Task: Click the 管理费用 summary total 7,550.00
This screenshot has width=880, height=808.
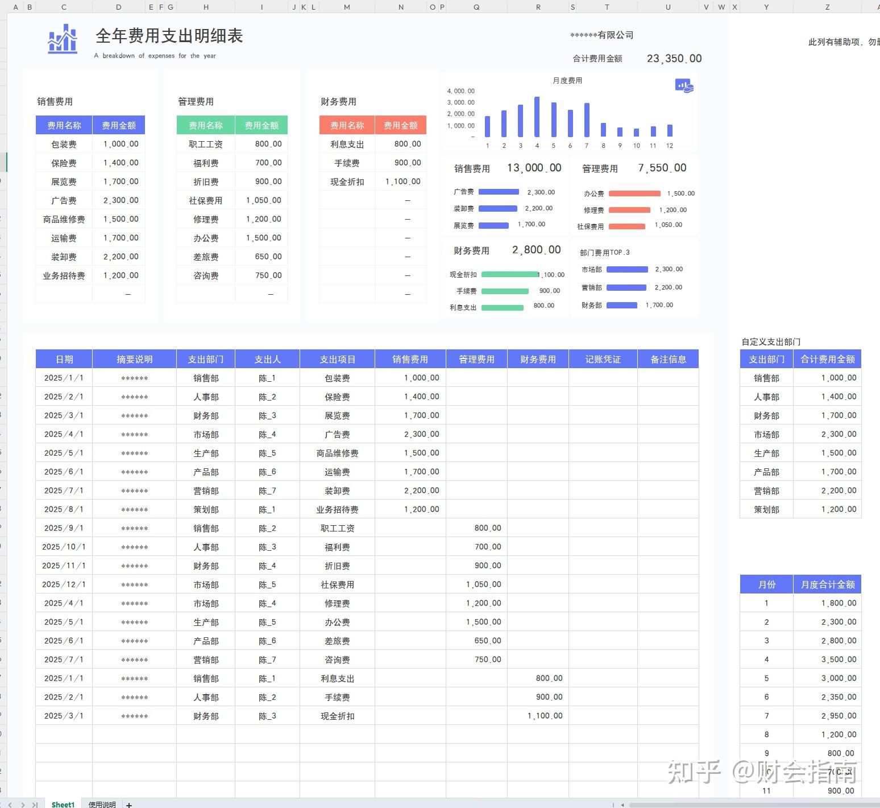Action: click(662, 168)
